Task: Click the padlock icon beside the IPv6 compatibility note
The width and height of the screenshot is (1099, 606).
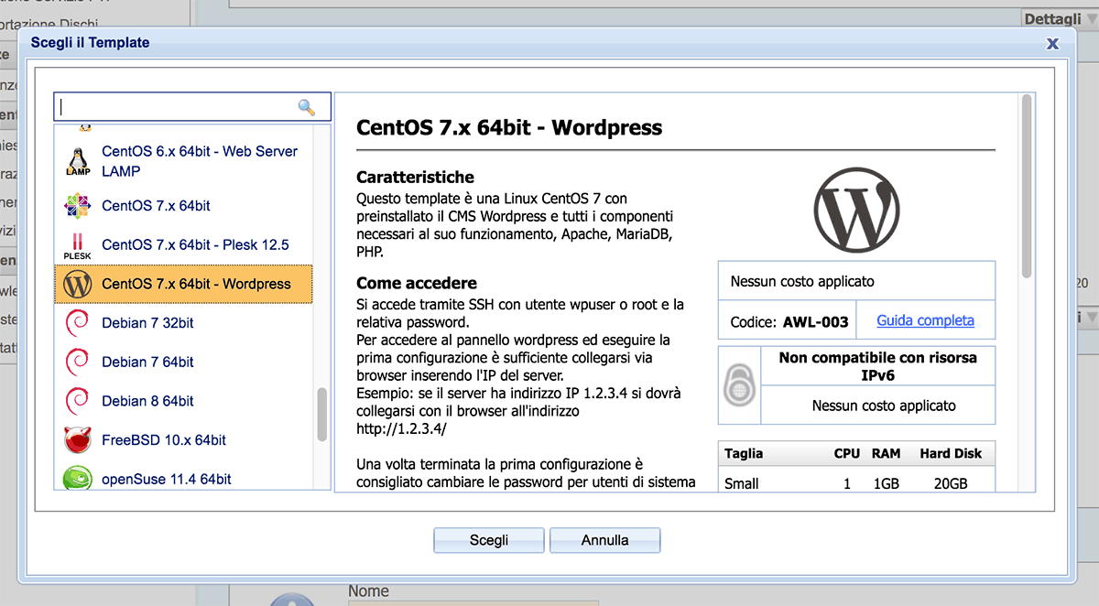Action: coord(739,385)
